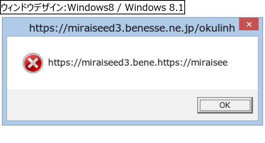The image size is (265, 143).
Task: Click the red error icon in the dialog
Action: 33,63
